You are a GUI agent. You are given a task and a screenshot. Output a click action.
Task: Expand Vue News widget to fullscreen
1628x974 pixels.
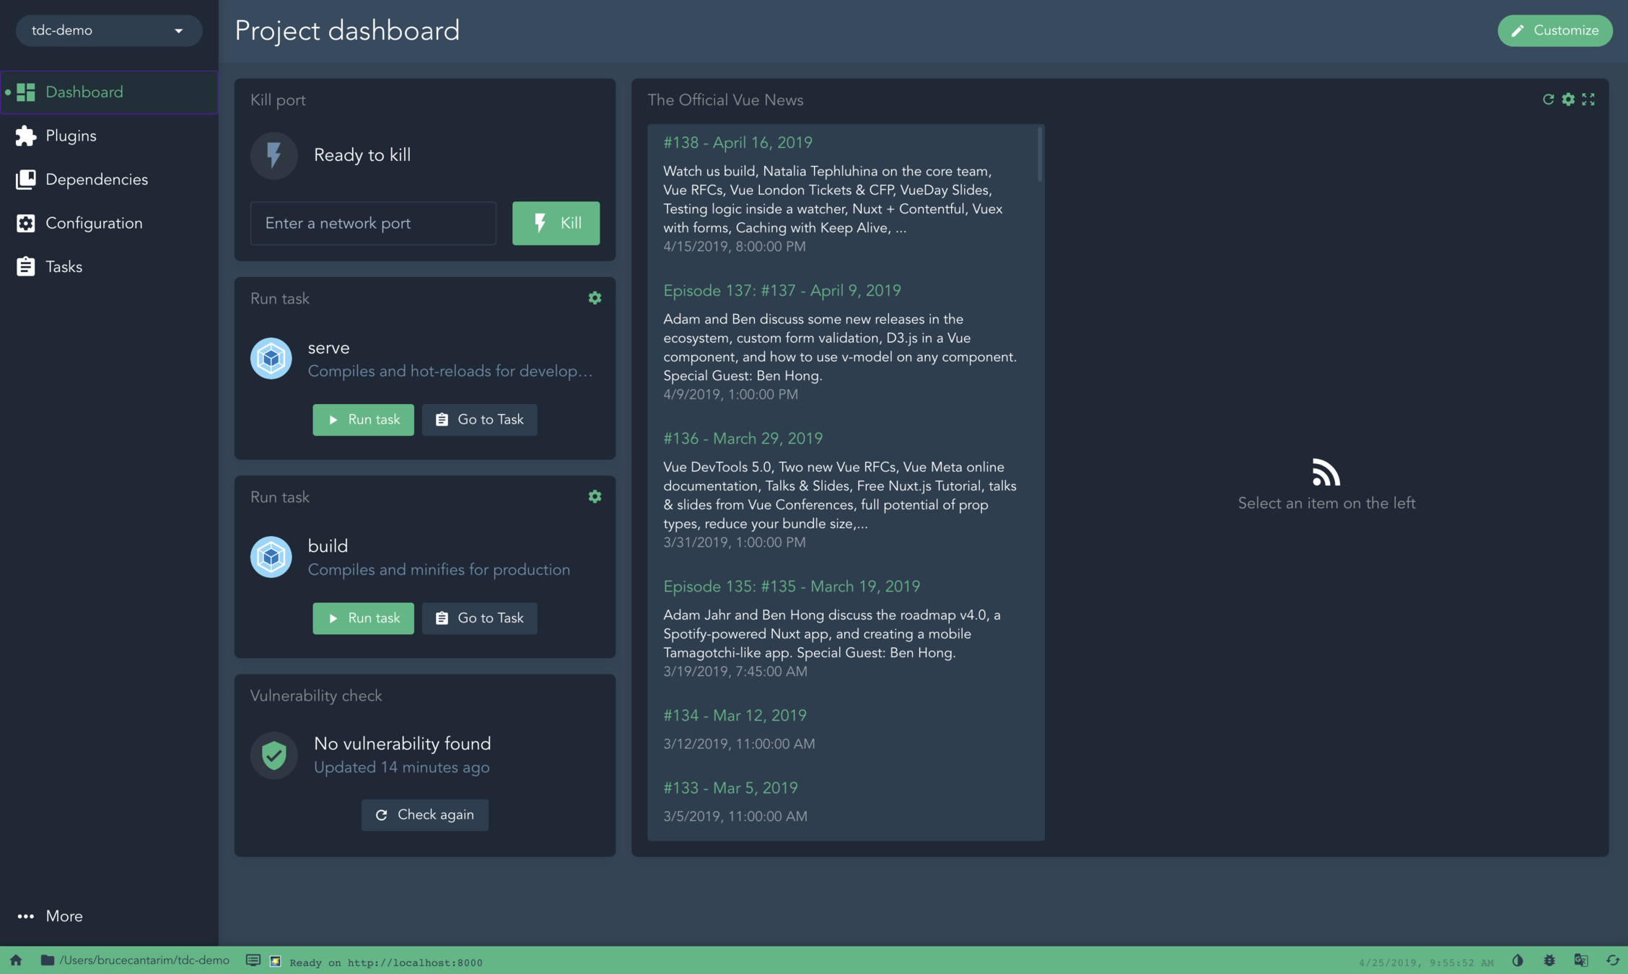point(1588,100)
